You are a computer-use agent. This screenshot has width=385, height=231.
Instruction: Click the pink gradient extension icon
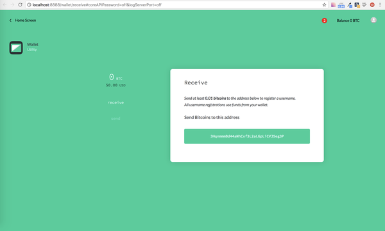point(333,4)
